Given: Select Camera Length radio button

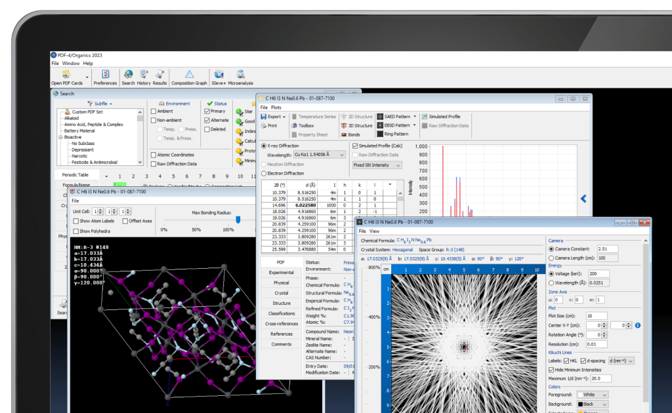Looking at the screenshot, I should tap(551, 258).
